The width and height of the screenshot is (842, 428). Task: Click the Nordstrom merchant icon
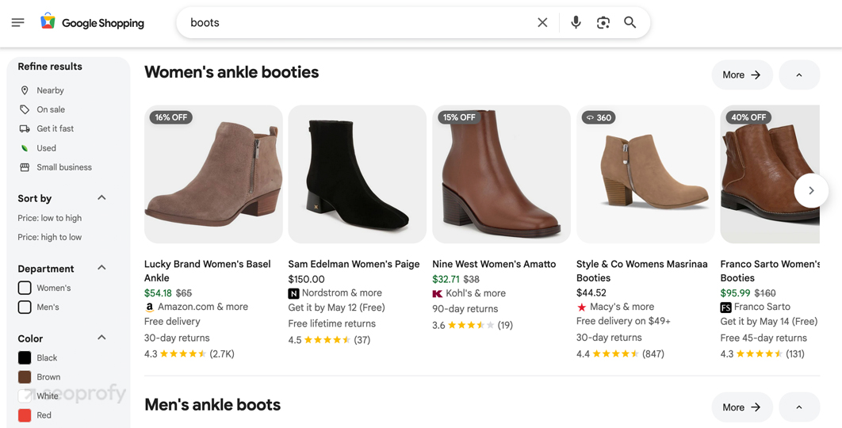pyautogui.click(x=293, y=293)
